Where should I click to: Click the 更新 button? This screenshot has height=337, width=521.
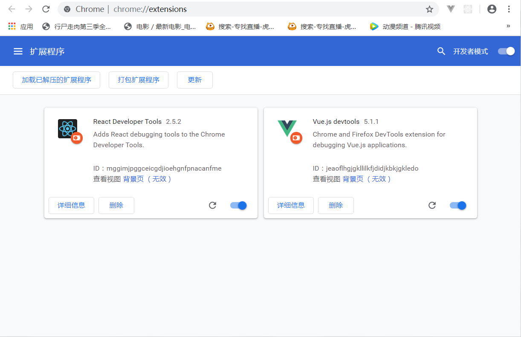pos(195,80)
